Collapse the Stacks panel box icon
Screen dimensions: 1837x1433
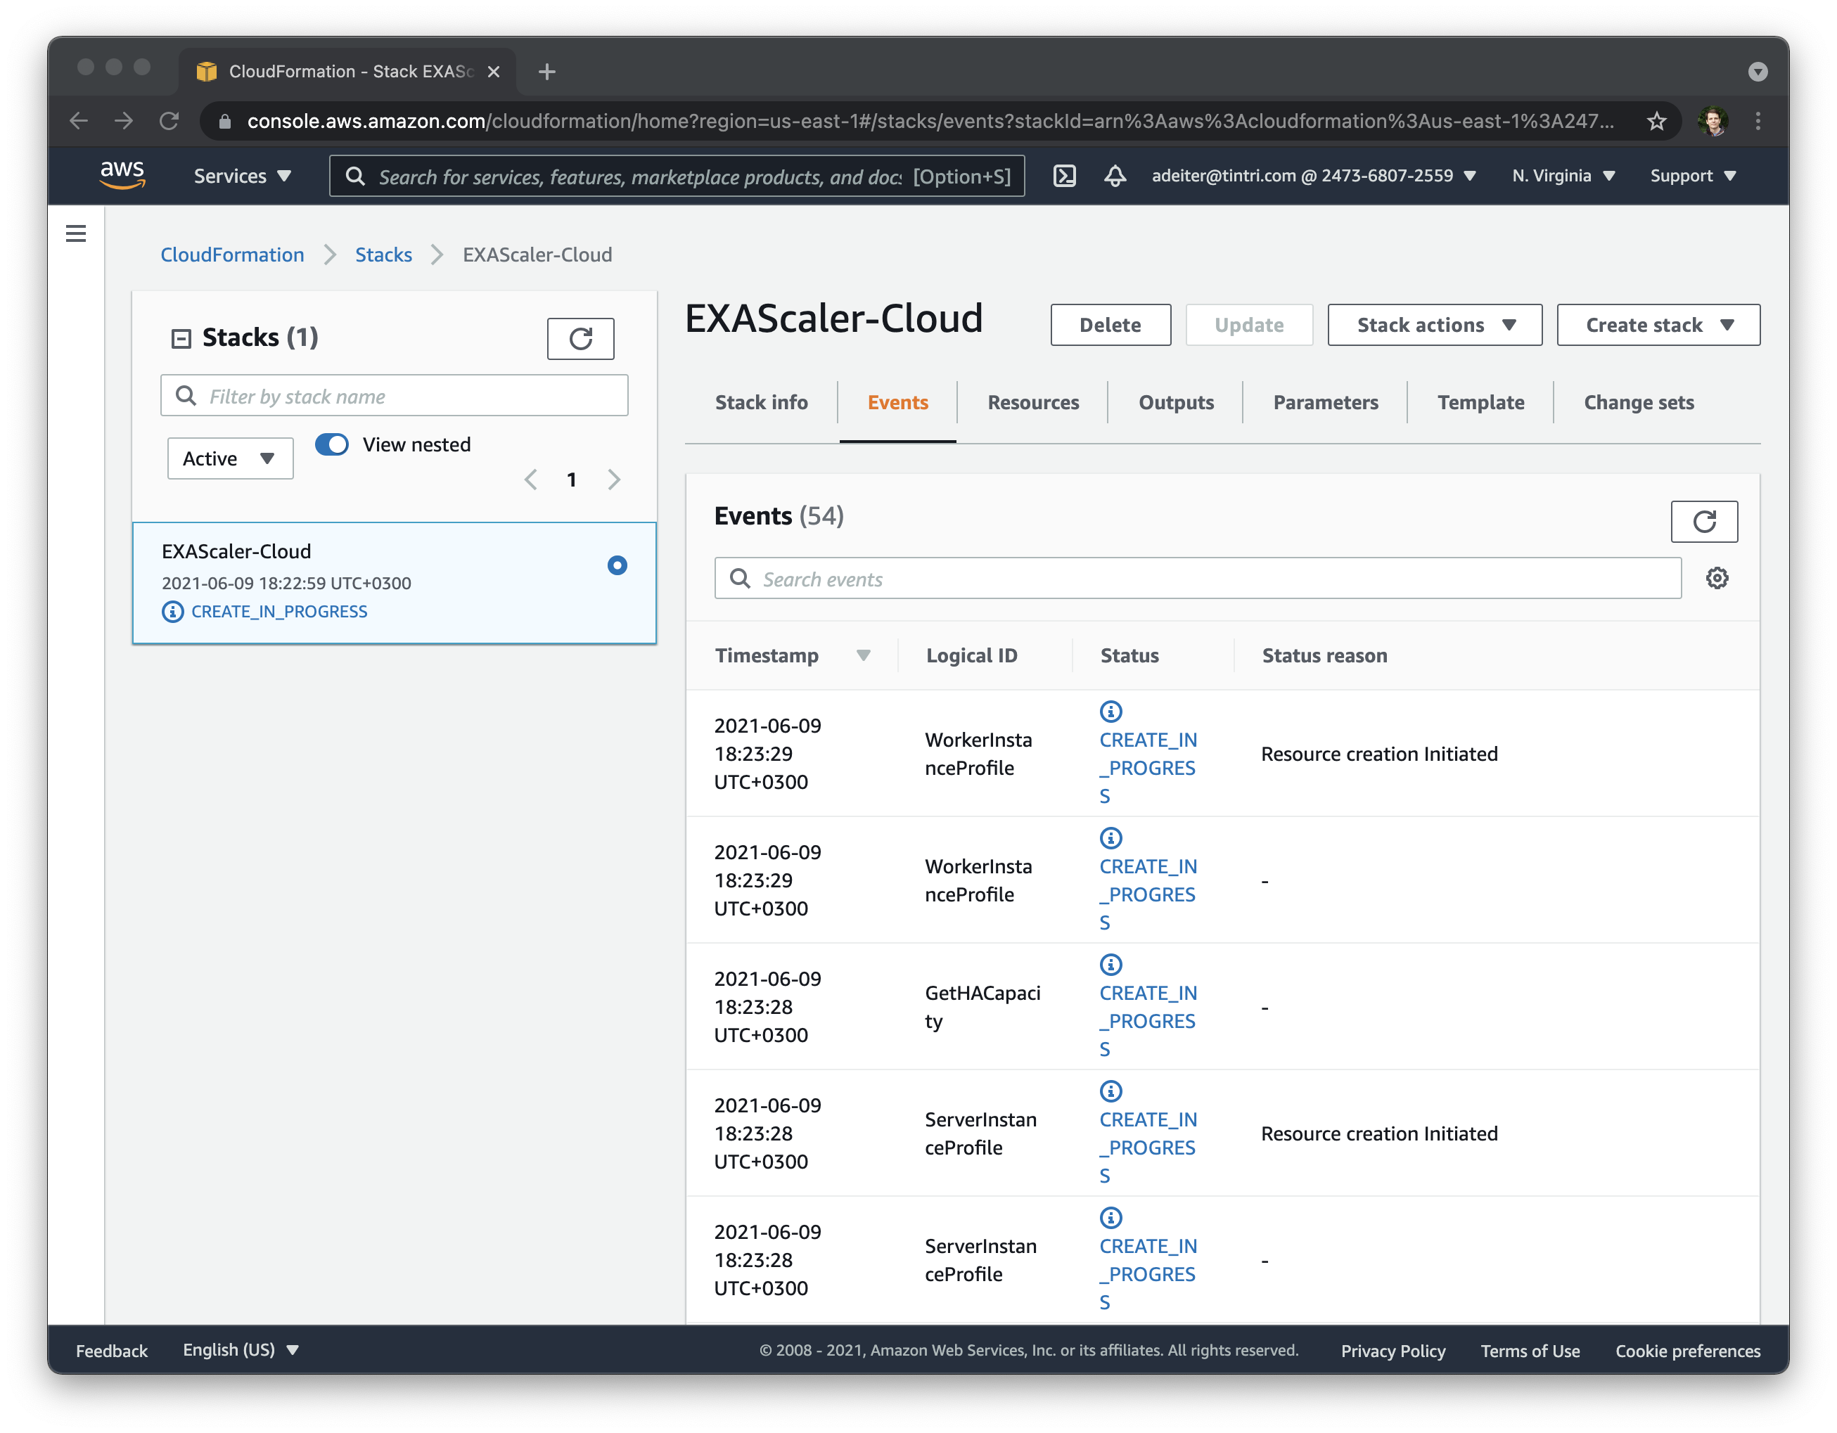point(181,338)
